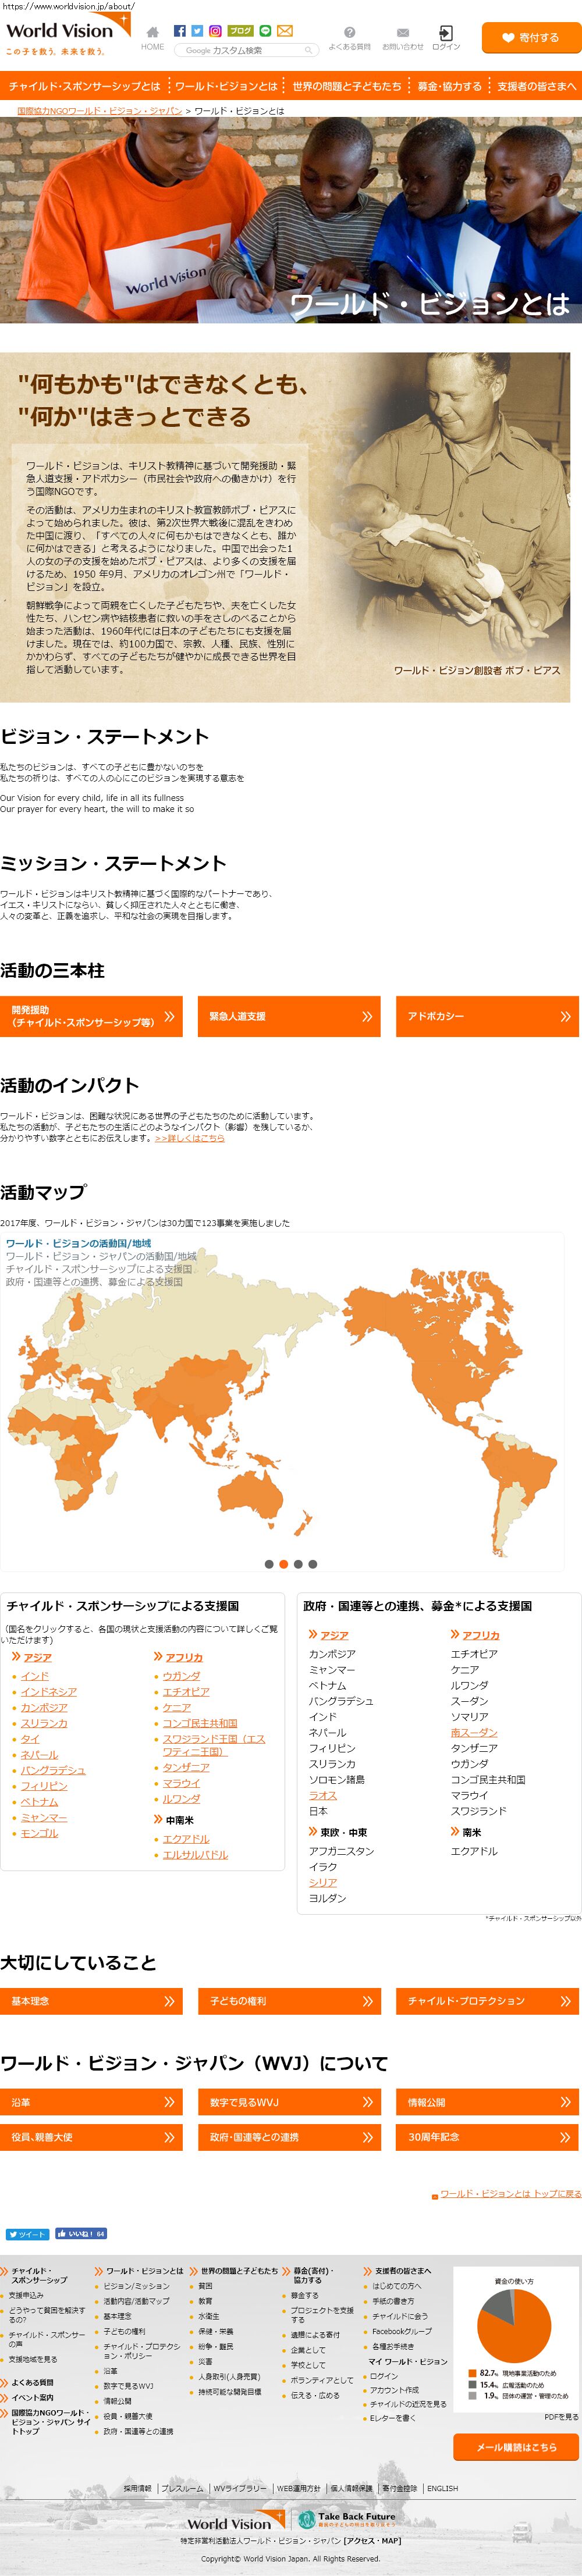This screenshot has height=2576, width=582.
Task: Select the active orange map carousel dot
Action: (284, 1564)
